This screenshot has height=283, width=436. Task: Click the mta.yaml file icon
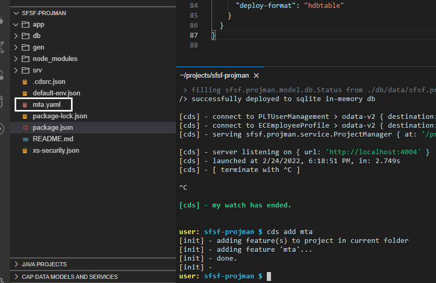point(25,105)
